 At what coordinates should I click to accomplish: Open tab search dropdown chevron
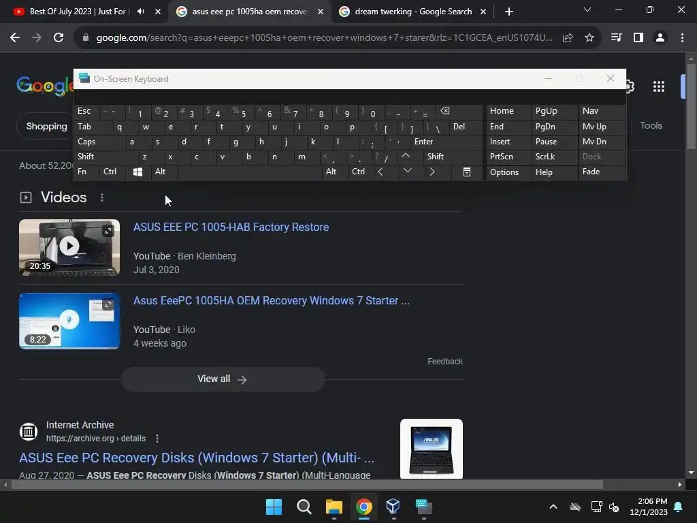point(587,10)
